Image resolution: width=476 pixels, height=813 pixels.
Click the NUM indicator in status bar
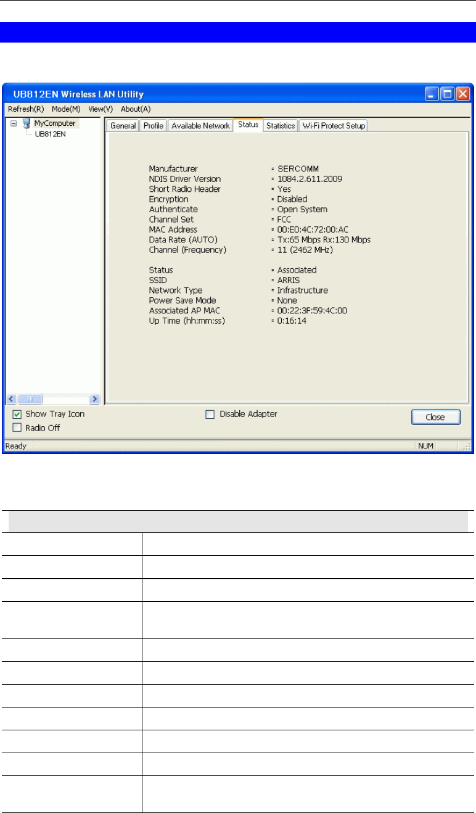click(425, 445)
